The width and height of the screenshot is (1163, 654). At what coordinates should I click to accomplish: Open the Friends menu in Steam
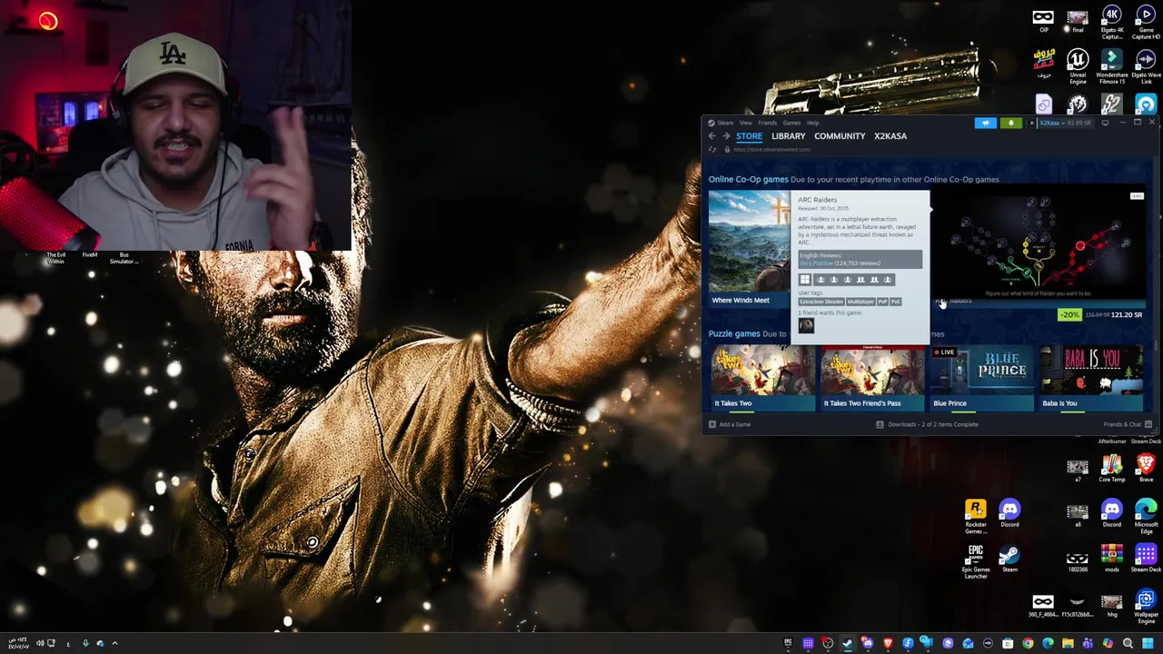point(768,123)
